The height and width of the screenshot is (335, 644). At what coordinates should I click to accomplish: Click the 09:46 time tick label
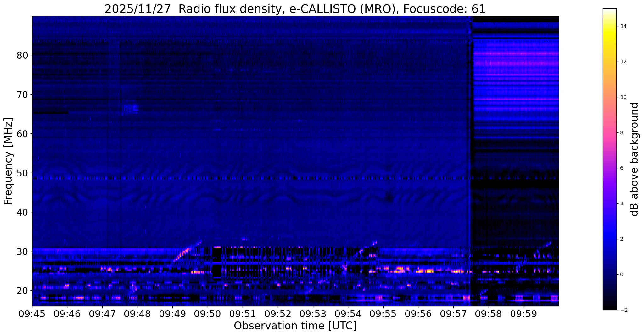67,313
